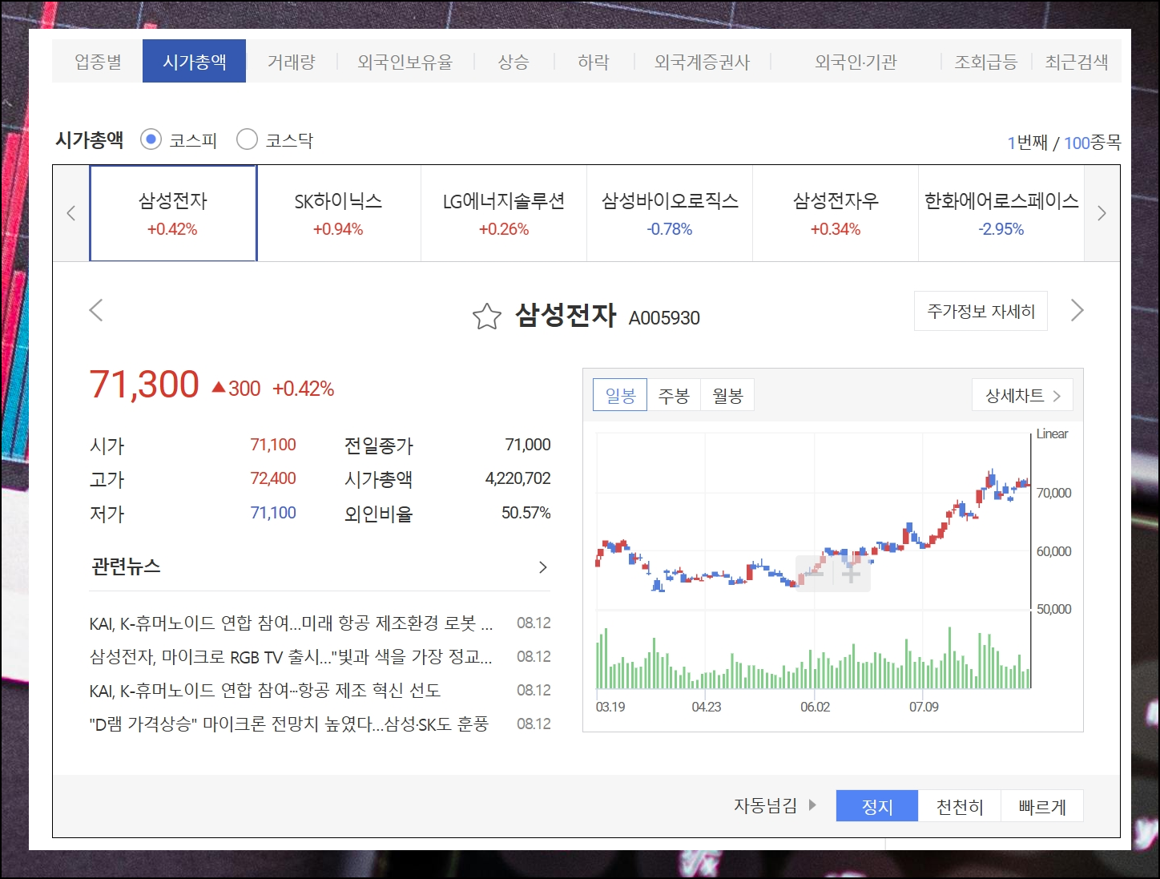Show 일봉 daily chart
This screenshot has height=879, width=1160.
tap(620, 395)
